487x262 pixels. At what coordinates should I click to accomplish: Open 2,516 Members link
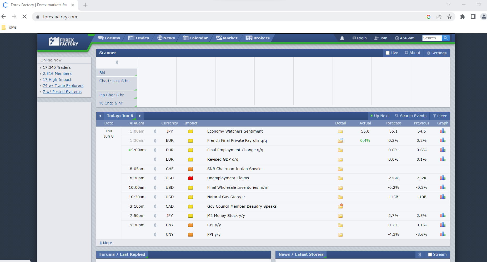coord(57,74)
